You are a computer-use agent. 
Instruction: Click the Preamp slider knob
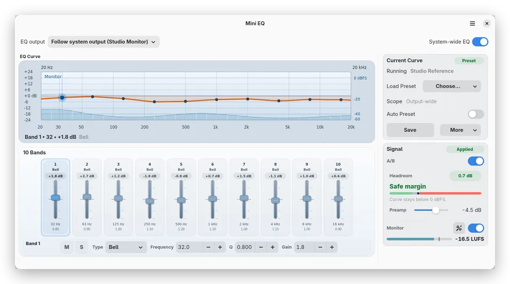[x=435, y=210]
